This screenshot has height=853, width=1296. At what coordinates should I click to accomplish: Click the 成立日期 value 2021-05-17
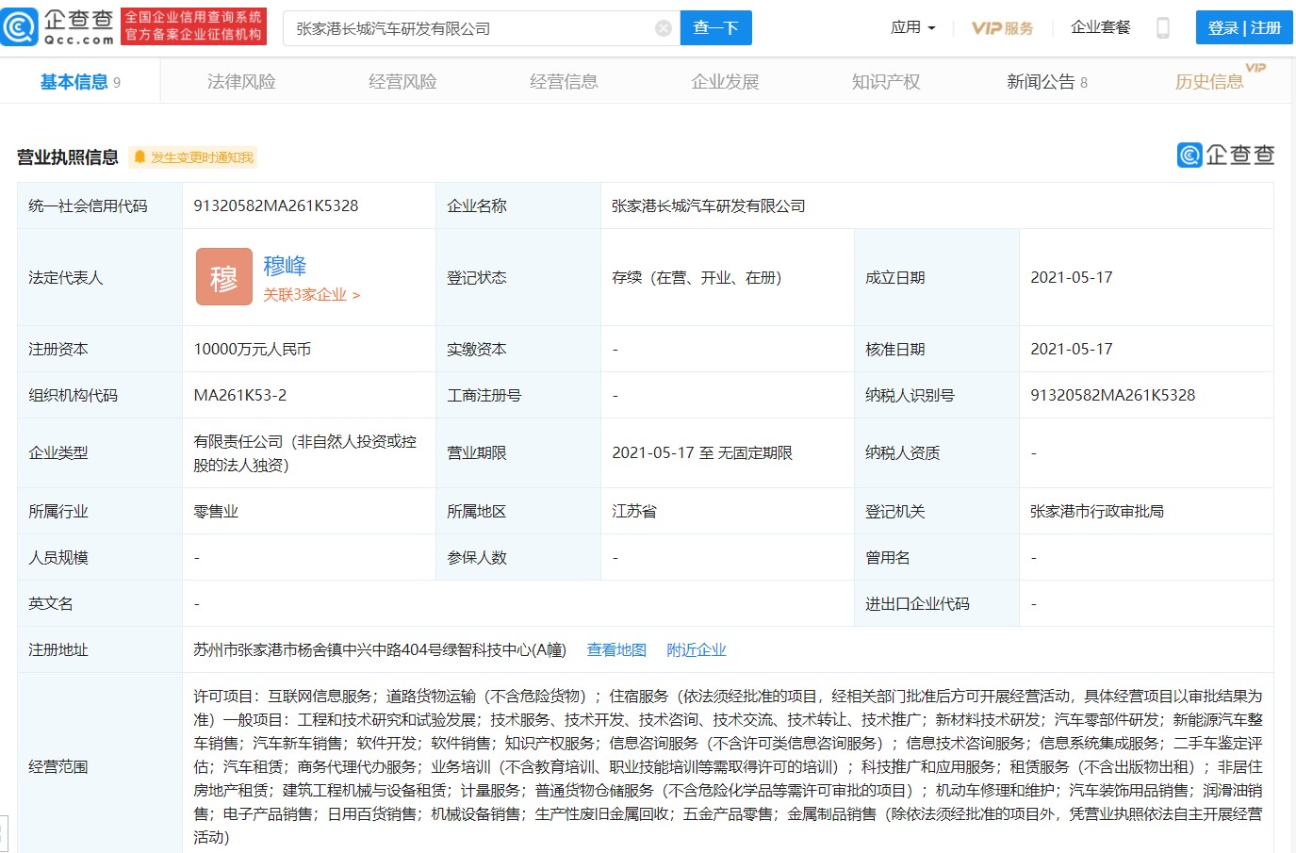(1072, 277)
